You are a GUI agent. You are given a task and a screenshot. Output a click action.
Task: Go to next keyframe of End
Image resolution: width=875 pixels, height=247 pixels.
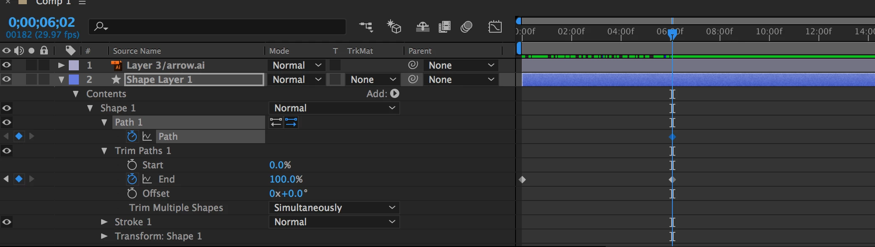(31, 179)
